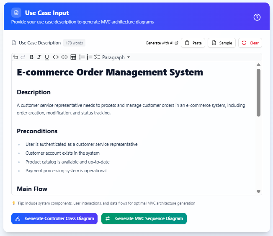Click Generate MVC Sequence Diagram button
Screen dimensions: 273x236
coord(144,218)
